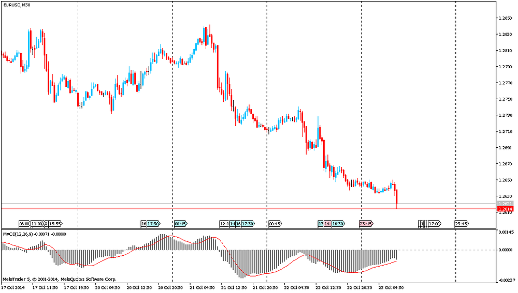This screenshot has height=293, width=518.
Task: Click the 22 Oct 20:30 time label
Action: [359, 287]
